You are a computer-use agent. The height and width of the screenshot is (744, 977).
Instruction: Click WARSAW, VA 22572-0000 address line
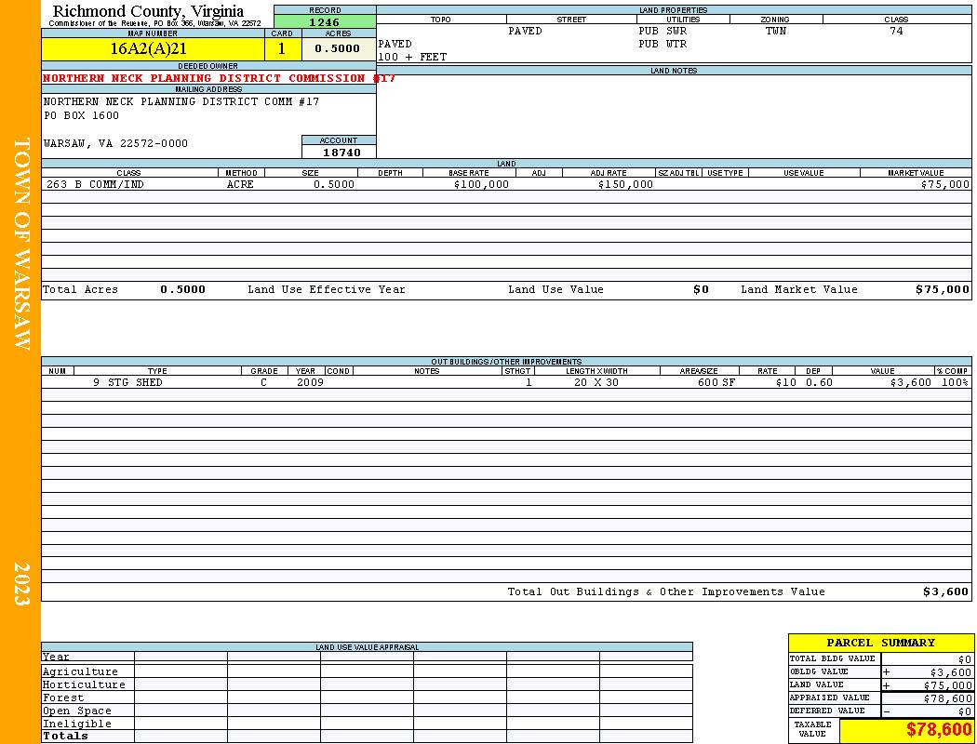[115, 143]
